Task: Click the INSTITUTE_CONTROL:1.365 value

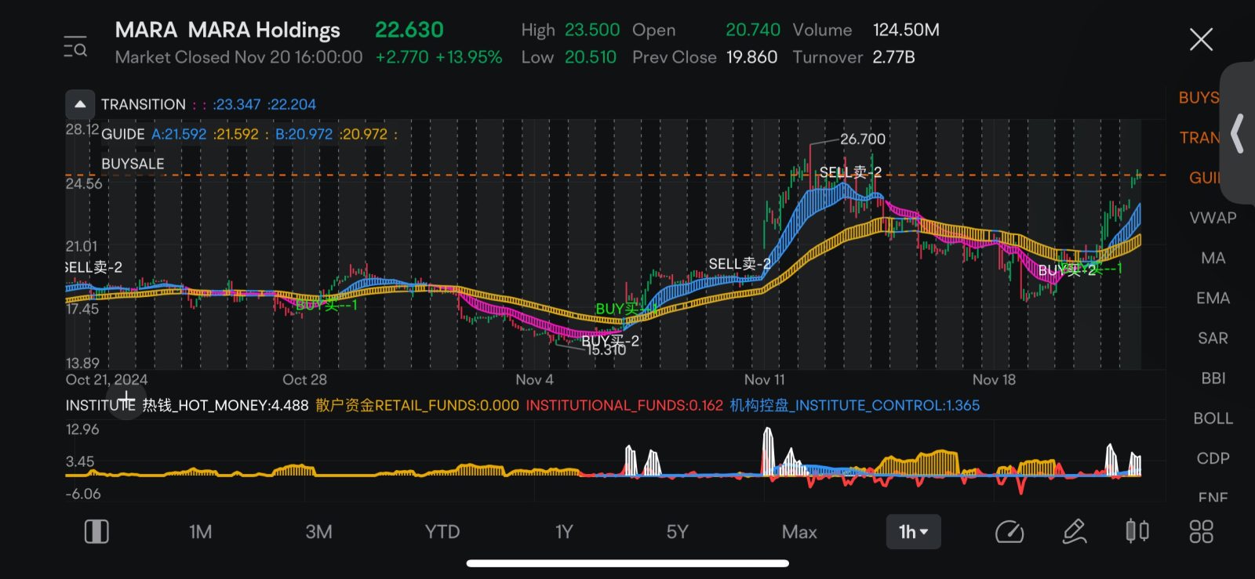Action: click(x=855, y=405)
